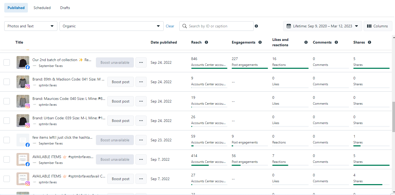
Task: Click the Shares column info icon
Action: [x=369, y=43]
